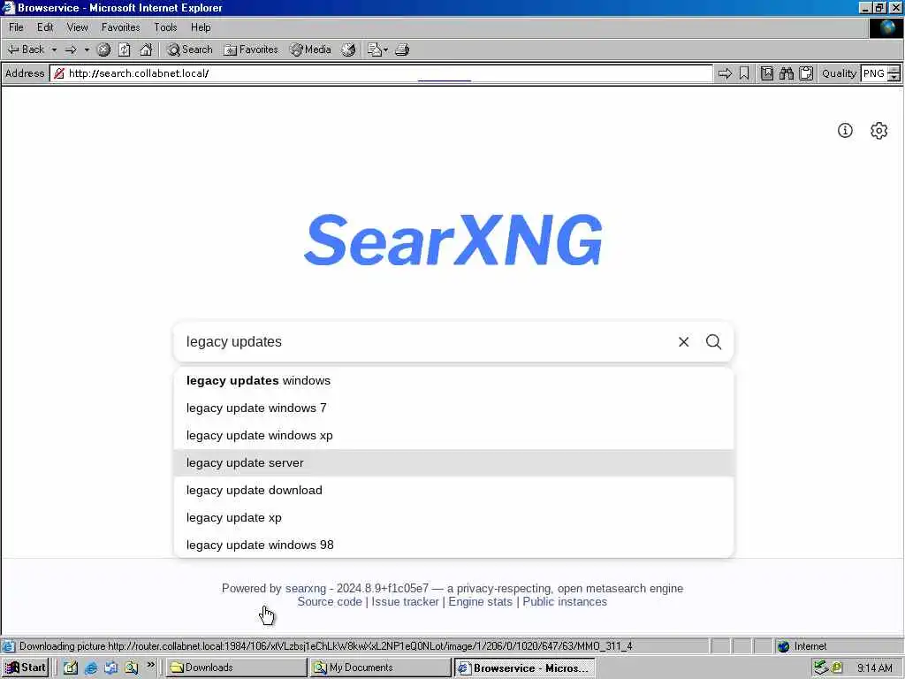Stop page loading with the Stop icon
The image size is (905, 679).
pos(104,50)
